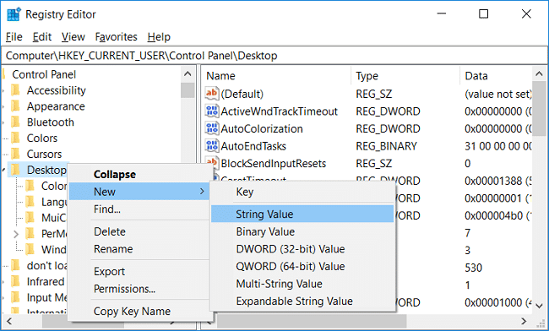Image resolution: width=549 pixels, height=331 pixels.
Task: Open the Favorites menu
Action: coord(116,37)
